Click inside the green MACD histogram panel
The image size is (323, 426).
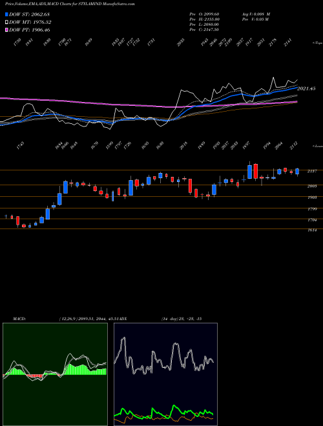55,374
